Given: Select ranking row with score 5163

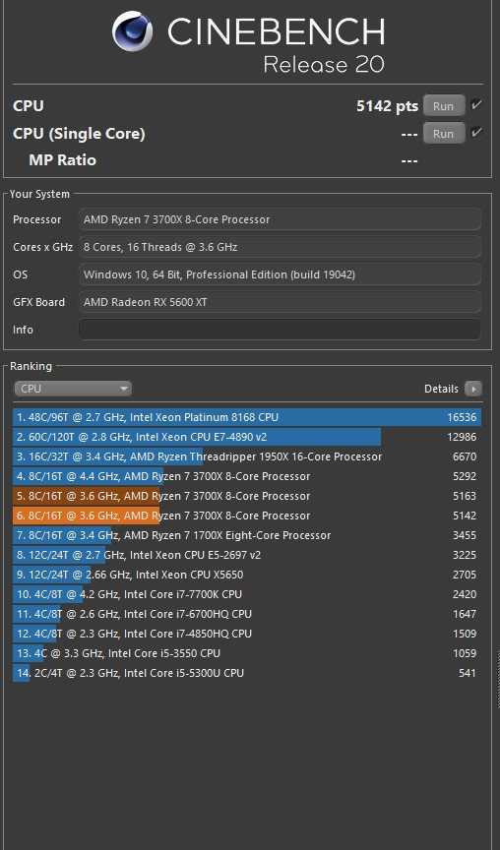Looking at the screenshot, I should (247, 496).
